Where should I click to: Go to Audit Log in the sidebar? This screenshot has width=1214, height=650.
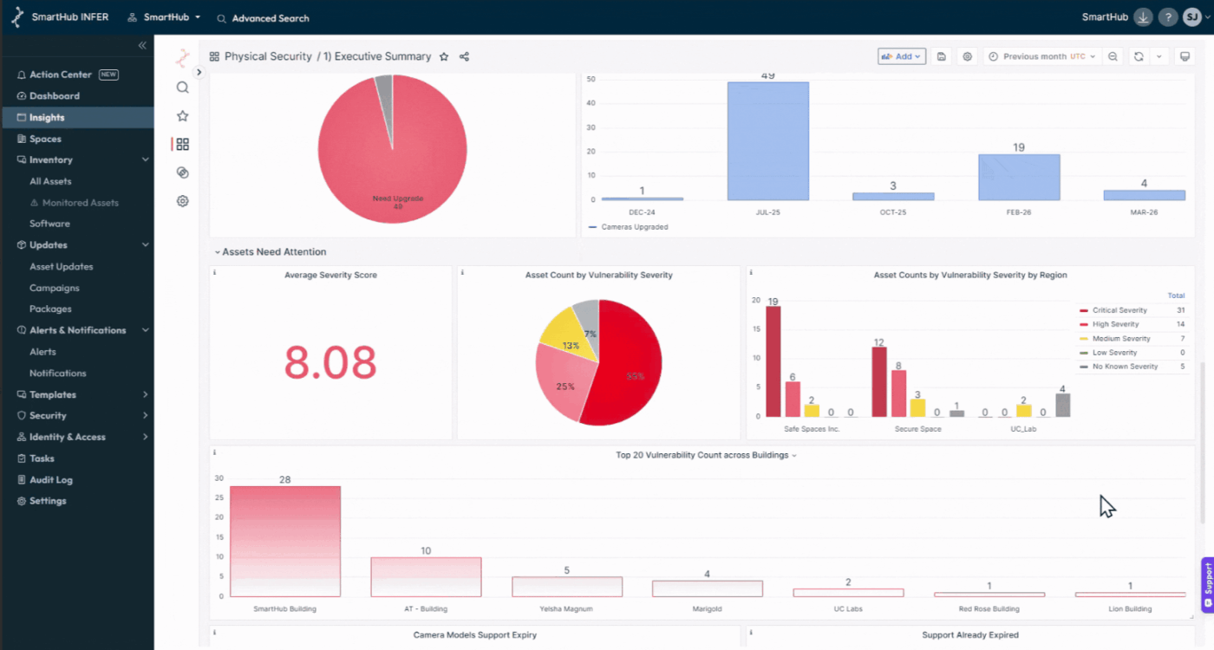pyautogui.click(x=50, y=479)
